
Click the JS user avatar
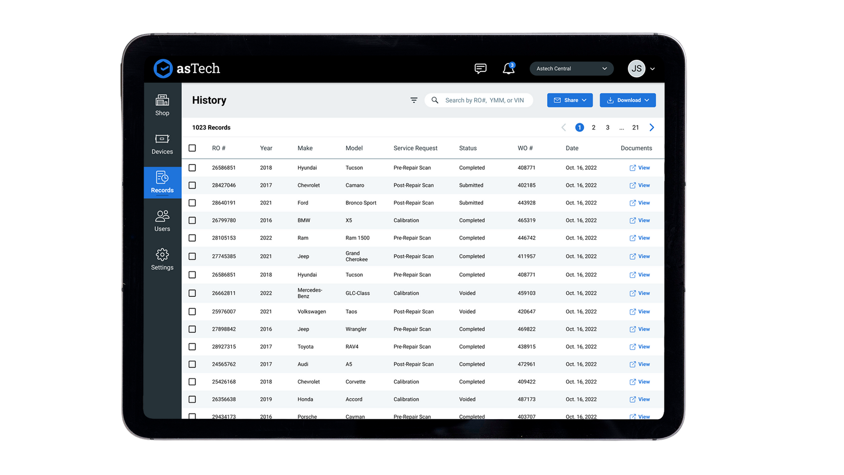tap(636, 68)
